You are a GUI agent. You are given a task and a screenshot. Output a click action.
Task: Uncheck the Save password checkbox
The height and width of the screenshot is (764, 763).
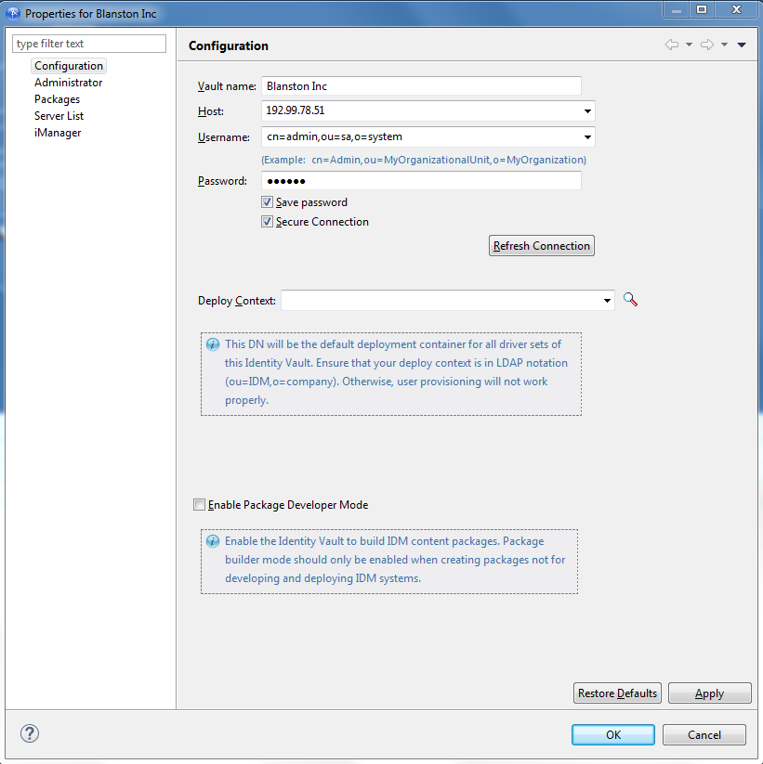tap(267, 201)
